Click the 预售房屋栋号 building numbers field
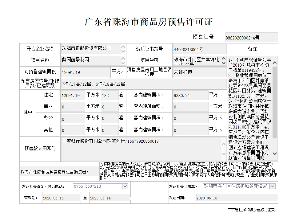Screen dimensions: 283x217 pos(144,84)
